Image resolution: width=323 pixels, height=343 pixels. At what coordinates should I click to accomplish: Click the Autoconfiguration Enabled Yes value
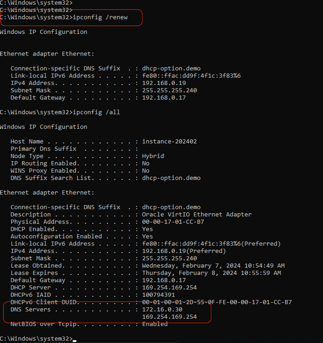pos(147,236)
